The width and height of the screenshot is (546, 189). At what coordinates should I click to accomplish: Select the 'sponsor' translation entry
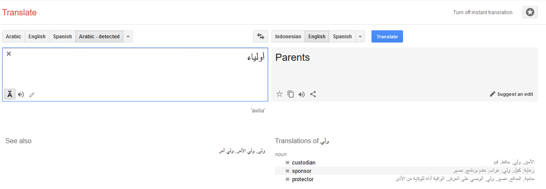[302, 171]
